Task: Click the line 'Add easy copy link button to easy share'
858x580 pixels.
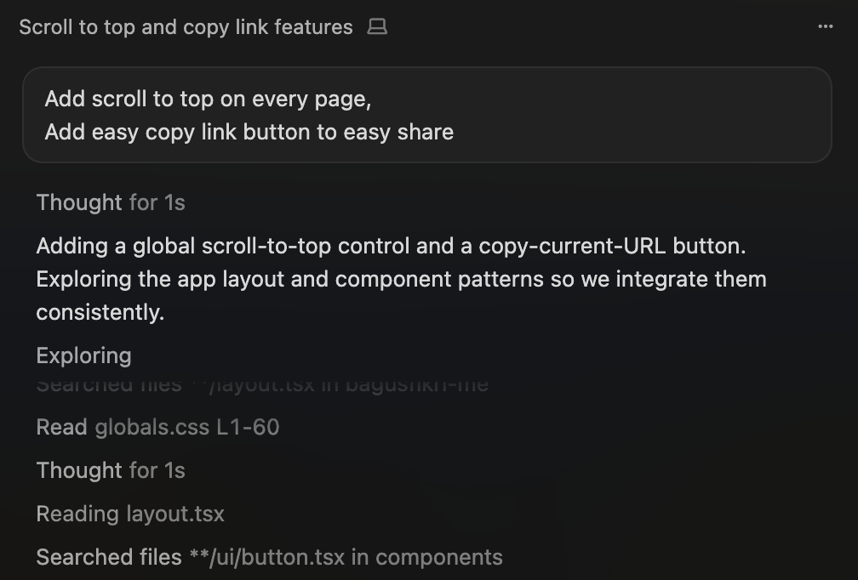Action: pyautogui.click(x=249, y=132)
